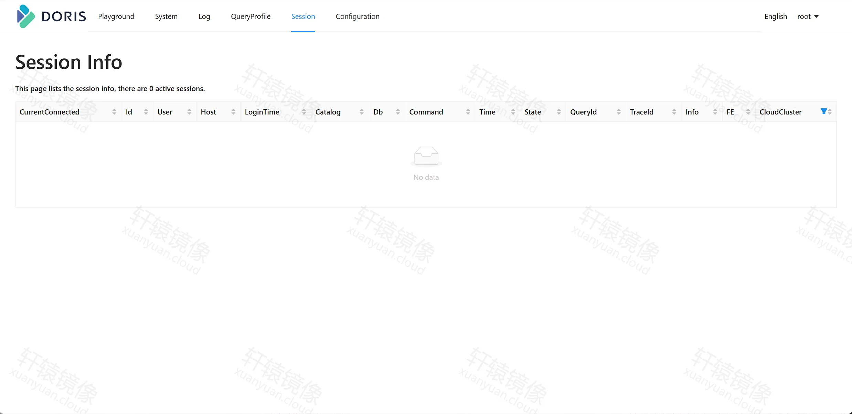Sort sessions by LoginTime arrows
852x414 pixels.
coord(304,112)
